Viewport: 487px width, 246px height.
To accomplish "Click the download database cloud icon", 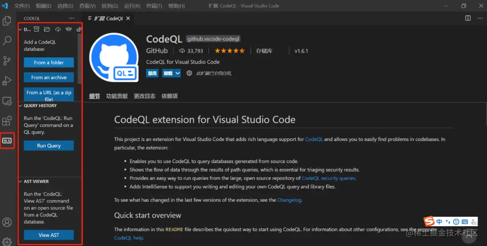I will tap(58, 29).
